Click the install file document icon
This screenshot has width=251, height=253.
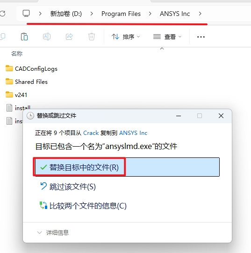click(9, 108)
